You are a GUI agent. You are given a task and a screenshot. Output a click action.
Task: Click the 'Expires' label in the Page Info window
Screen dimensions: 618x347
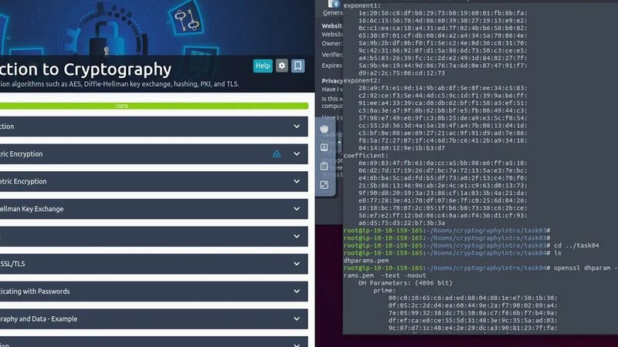[332, 66]
